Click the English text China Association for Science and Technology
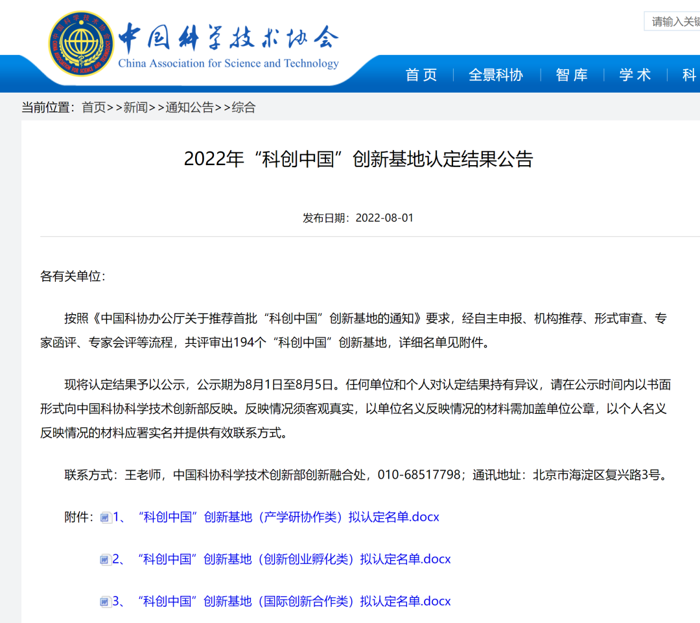700x623 pixels. 228,63
